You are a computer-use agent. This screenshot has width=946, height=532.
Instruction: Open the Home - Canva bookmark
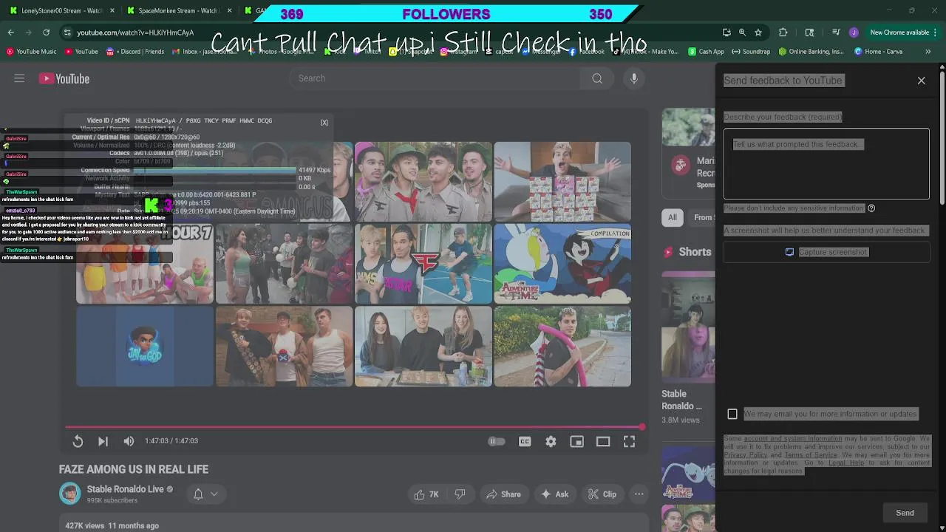pos(878,52)
